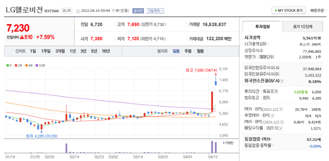Switch to the 투자정보 tab
This screenshot has width=329, height=161.
(262, 27)
